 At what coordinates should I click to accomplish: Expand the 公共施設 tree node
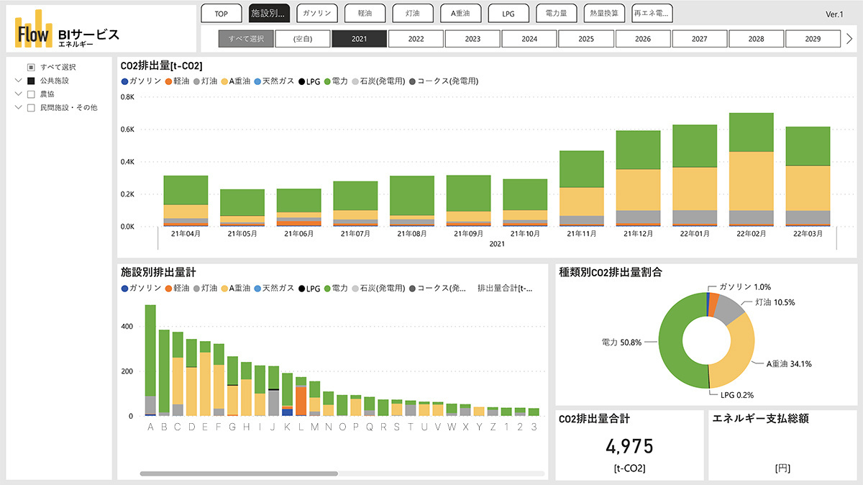19,81
